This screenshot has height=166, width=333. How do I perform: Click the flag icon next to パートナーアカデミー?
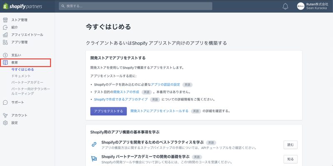click(94, 159)
